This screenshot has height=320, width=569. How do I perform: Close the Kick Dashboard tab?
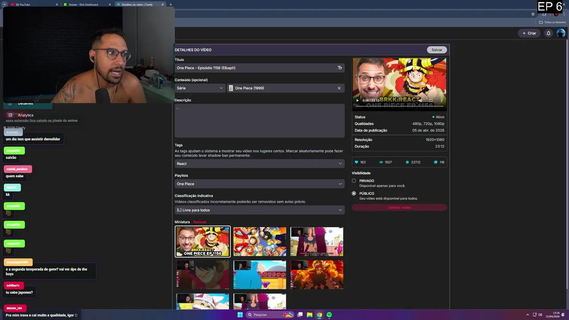click(x=110, y=4)
